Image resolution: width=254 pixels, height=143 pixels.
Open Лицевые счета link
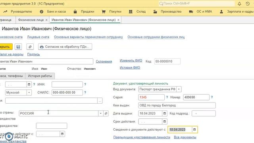tap(38, 37)
